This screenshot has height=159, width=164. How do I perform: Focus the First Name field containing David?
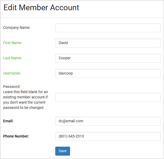[x=108, y=43]
